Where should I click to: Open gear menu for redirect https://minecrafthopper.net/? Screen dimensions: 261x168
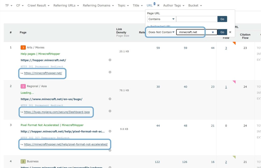click(110, 72)
